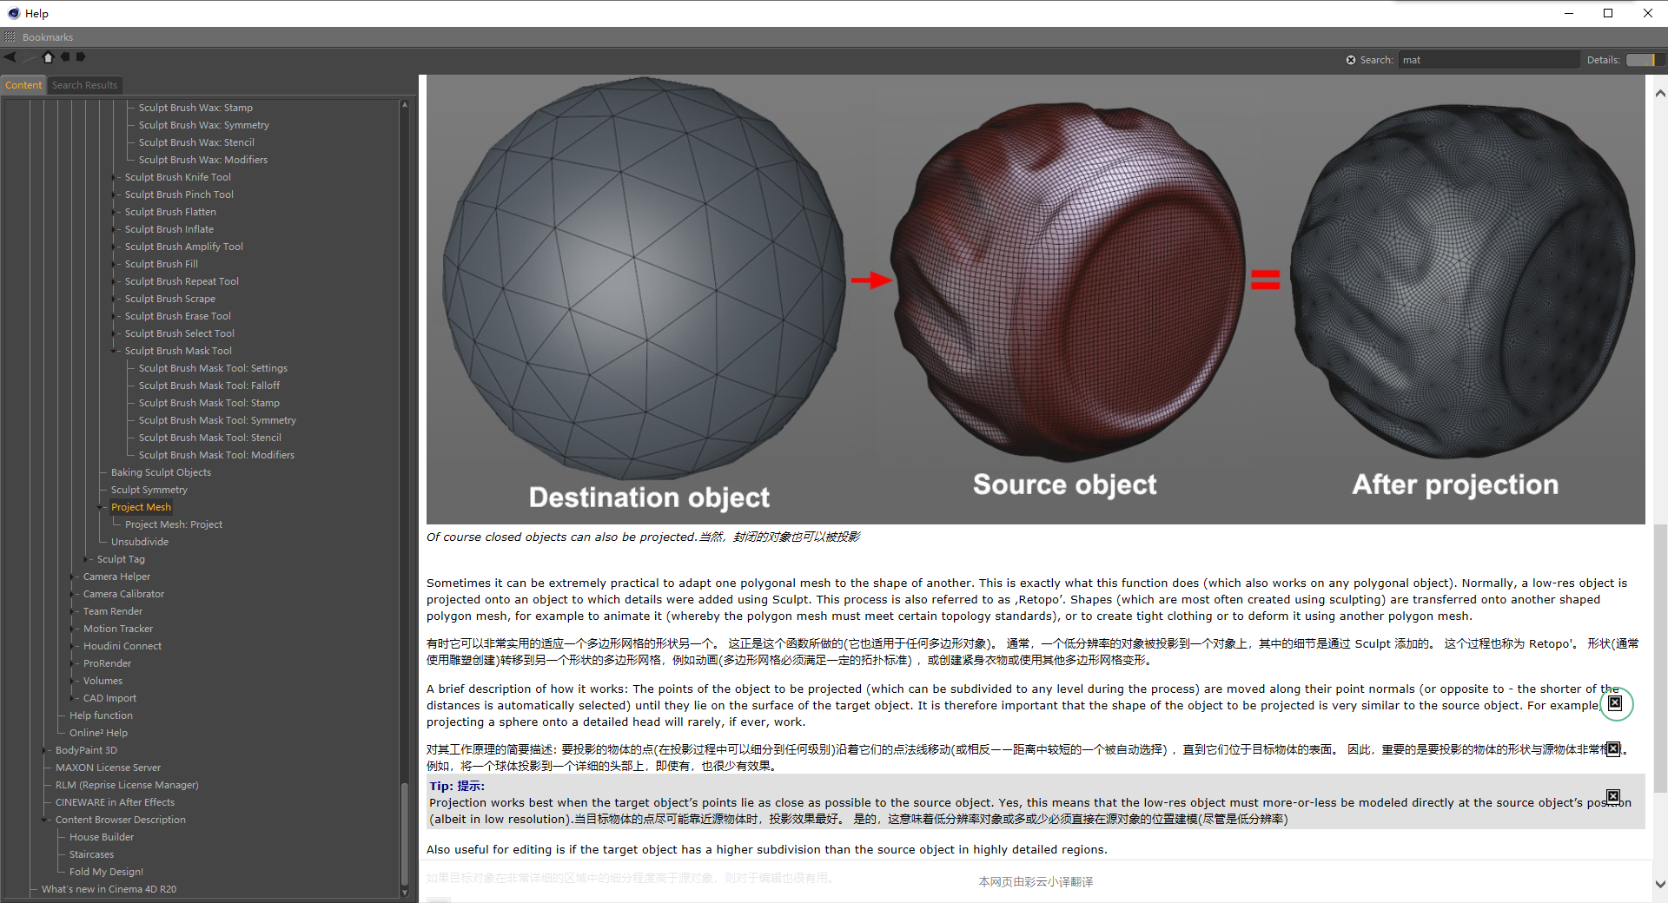Open 'Sculpt Brush Mask Tool: Settings' topic
This screenshot has width=1668, height=903.
[213, 368]
